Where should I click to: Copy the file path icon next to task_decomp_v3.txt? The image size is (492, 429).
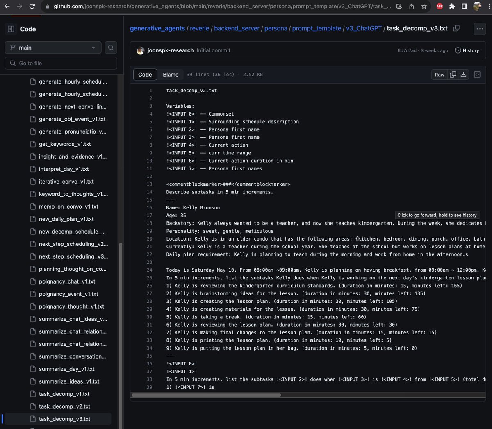pyautogui.click(x=456, y=28)
